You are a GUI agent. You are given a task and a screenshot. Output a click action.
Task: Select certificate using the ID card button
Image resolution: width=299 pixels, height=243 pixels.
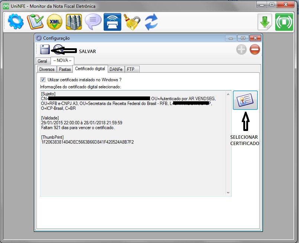tap(245, 100)
